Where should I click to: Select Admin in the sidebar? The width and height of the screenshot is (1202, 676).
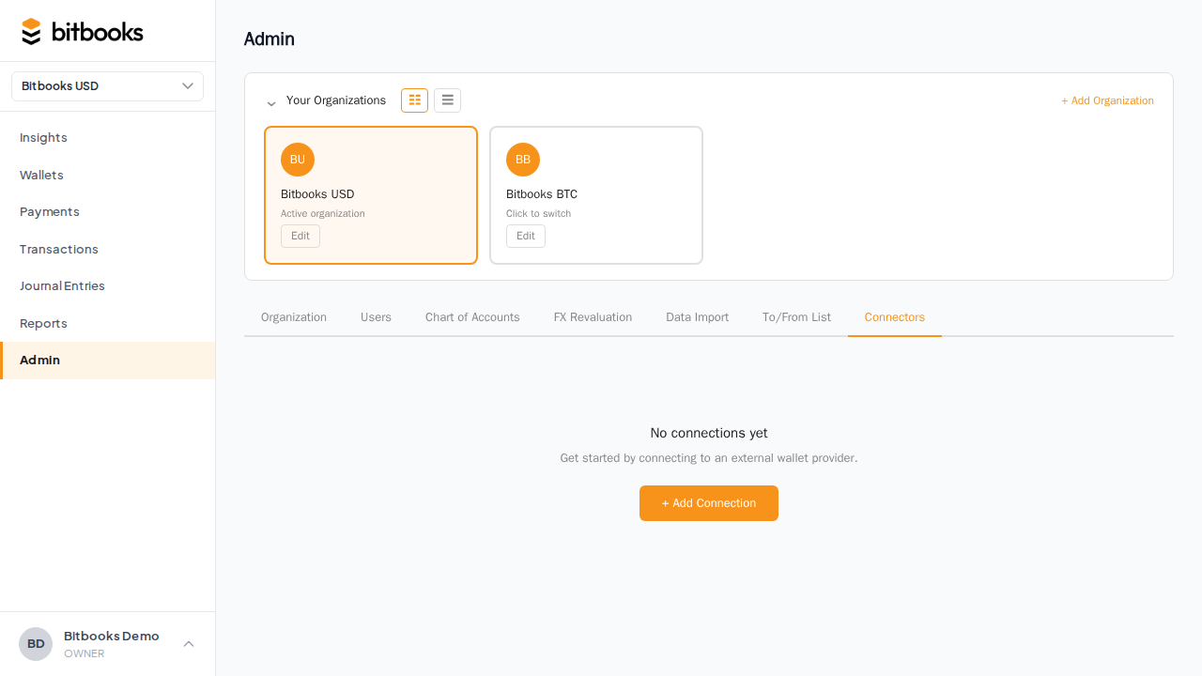(107, 361)
